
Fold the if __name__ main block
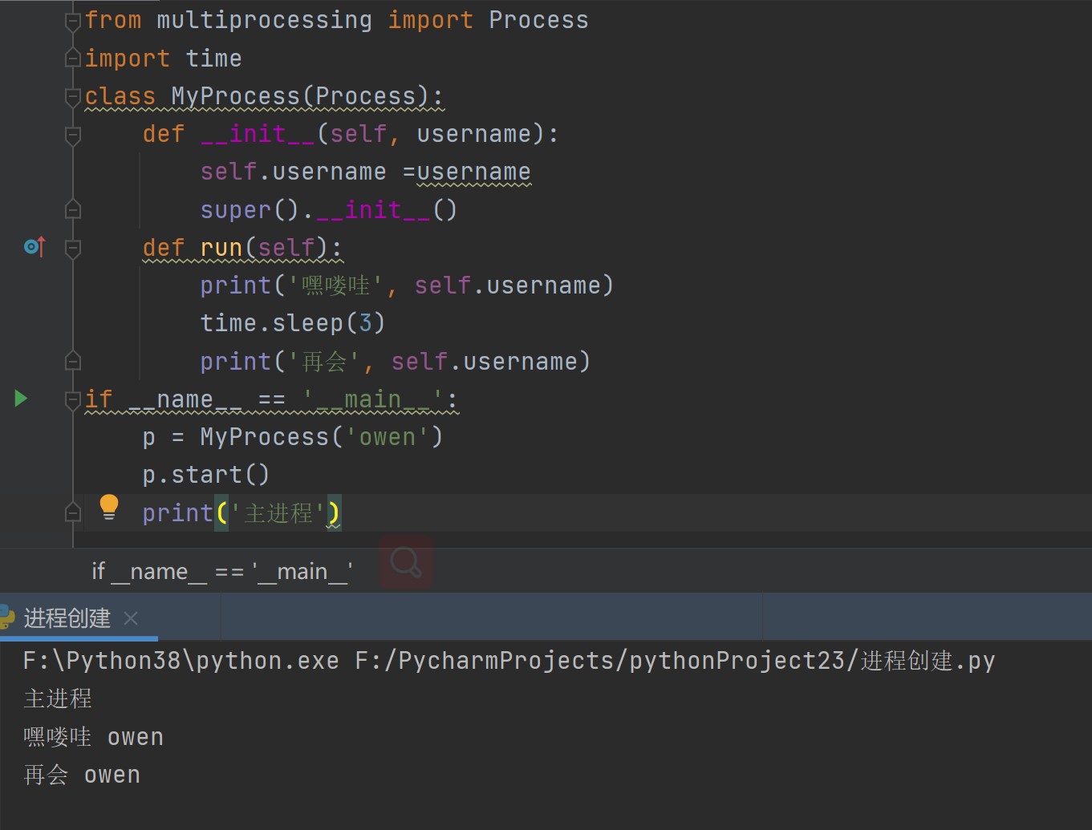tap(73, 399)
